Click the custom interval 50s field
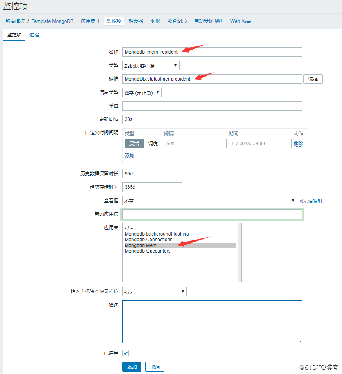 195,144
